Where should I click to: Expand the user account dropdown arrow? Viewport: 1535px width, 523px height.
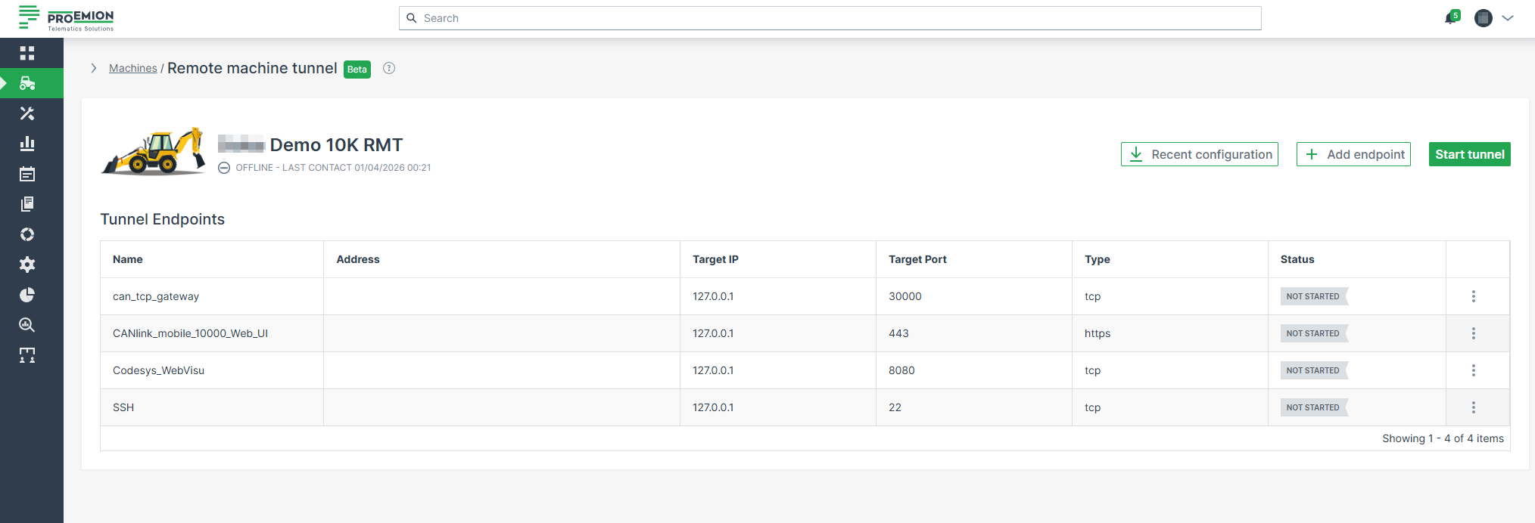point(1508,18)
